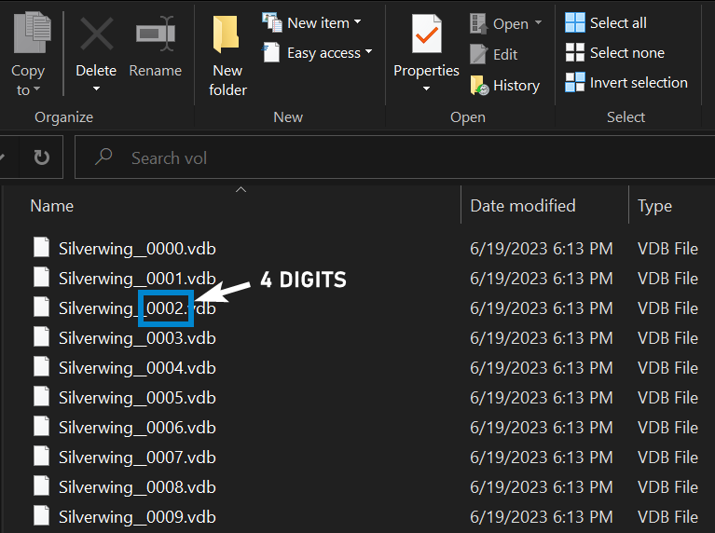Sort by the Date modified column header
715x533 pixels.
click(x=522, y=206)
